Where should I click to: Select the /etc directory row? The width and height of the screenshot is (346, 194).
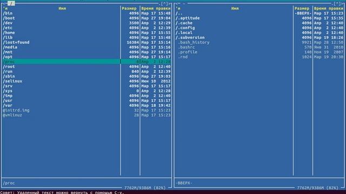click(86, 27)
